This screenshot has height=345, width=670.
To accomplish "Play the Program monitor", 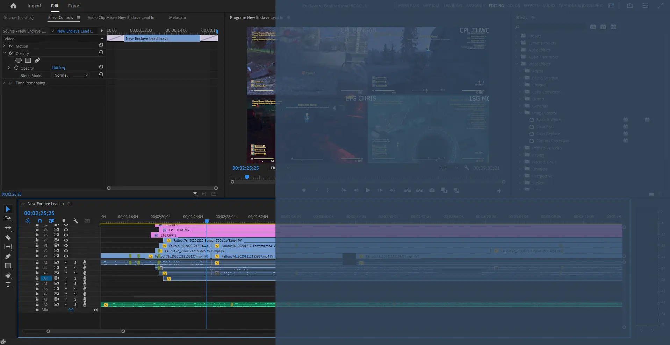I will click(x=368, y=190).
